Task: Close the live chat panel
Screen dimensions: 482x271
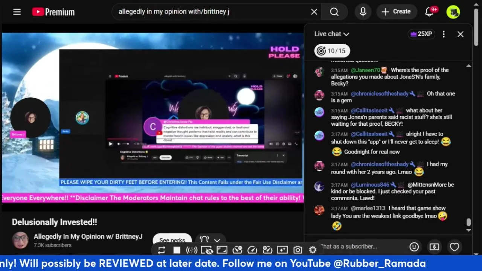Action: (460, 34)
